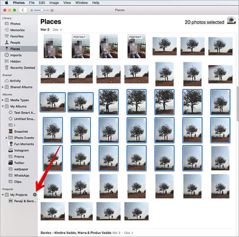Select Hidden icon in sidebar
The width and height of the screenshot is (239, 237).
pyautogui.click(x=6, y=61)
